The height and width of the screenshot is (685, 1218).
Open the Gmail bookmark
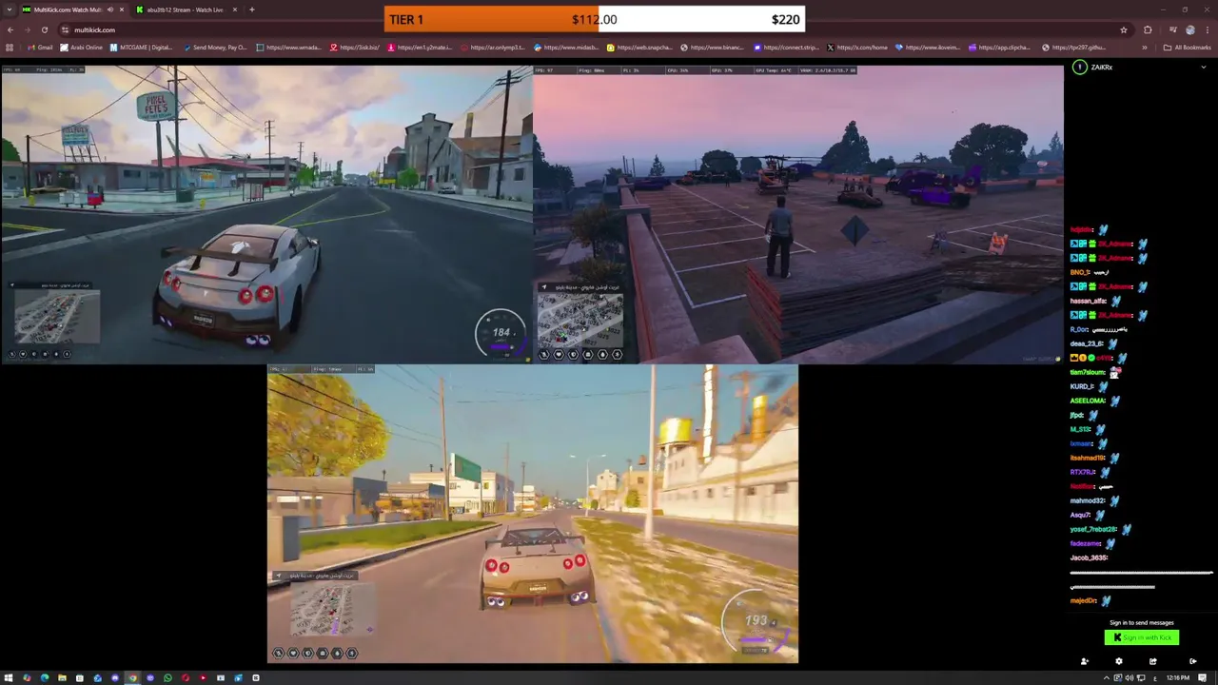pos(40,47)
